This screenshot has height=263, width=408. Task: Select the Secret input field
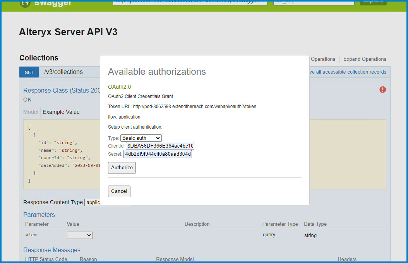[158, 154]
